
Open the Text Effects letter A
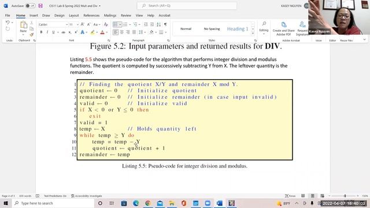tap(82, 32)
